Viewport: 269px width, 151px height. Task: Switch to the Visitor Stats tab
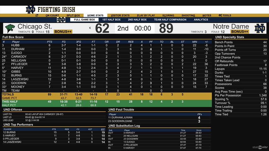click(120, 15)
